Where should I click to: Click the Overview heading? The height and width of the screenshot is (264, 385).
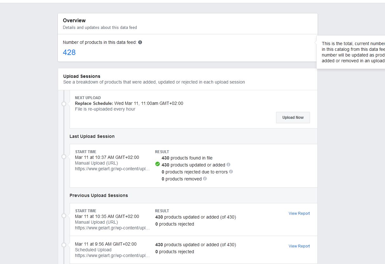pos(74,21)
